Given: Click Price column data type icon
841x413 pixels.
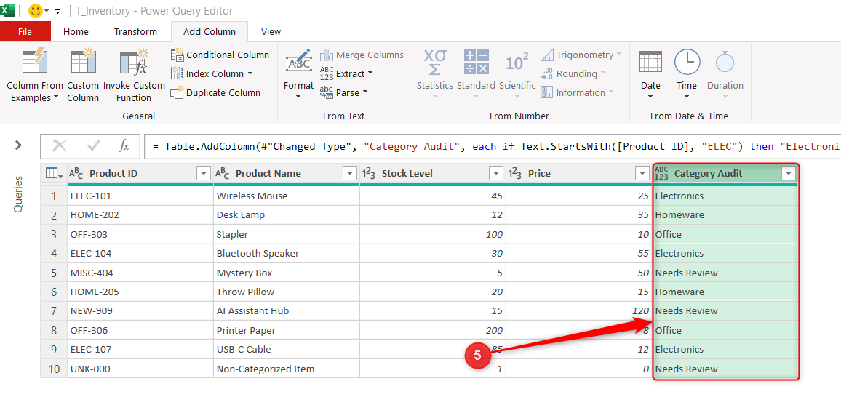Looking at the screenshot, I should point(515,173).
